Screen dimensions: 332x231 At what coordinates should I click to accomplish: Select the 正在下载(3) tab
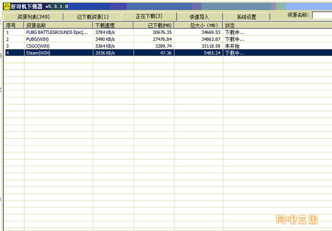point(149,16)
